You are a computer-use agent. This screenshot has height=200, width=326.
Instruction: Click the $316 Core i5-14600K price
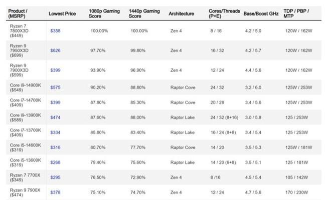pos(55,147)
